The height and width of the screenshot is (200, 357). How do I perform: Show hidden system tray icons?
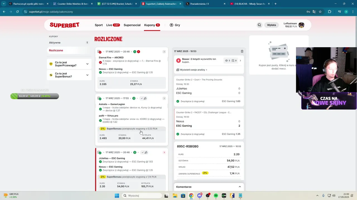[x=317, y=196]
